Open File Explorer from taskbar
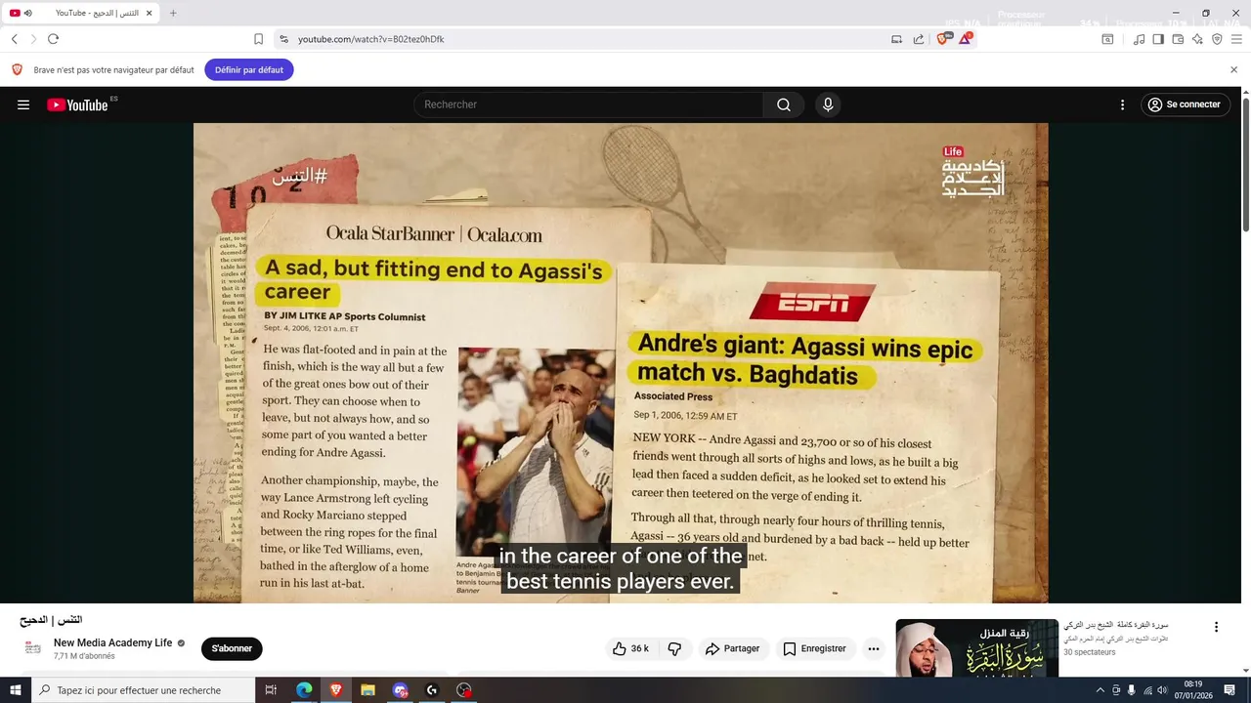 pyautogui.click(x=367, y=689)
